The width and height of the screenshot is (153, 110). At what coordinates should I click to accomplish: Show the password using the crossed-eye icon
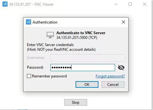click(121, 68)
